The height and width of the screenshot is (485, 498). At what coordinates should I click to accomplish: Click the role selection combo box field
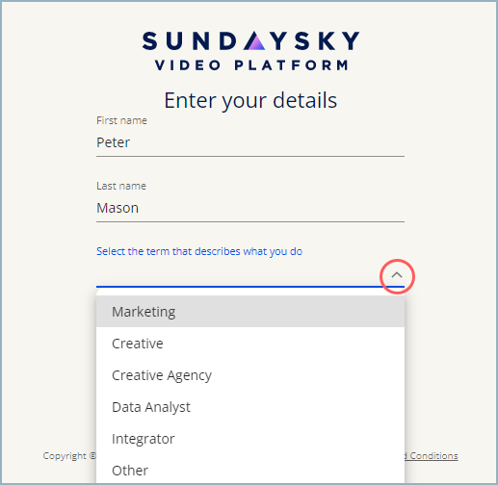[x=250, y=275]
